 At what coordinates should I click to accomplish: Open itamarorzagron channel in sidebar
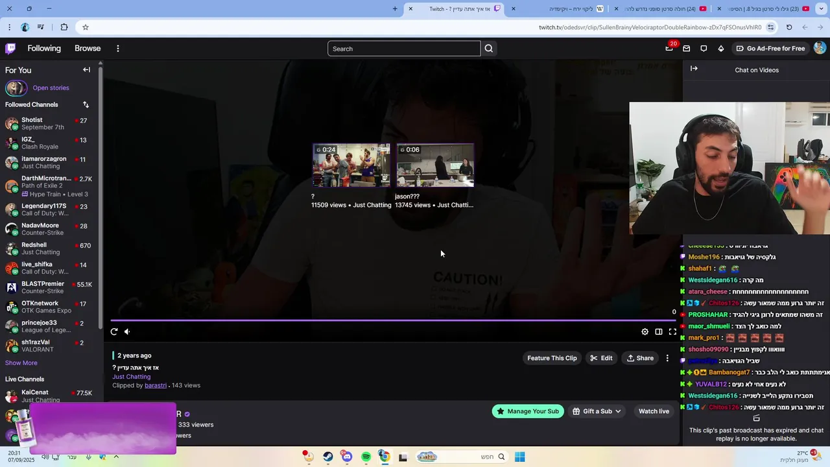click(49, 162)
